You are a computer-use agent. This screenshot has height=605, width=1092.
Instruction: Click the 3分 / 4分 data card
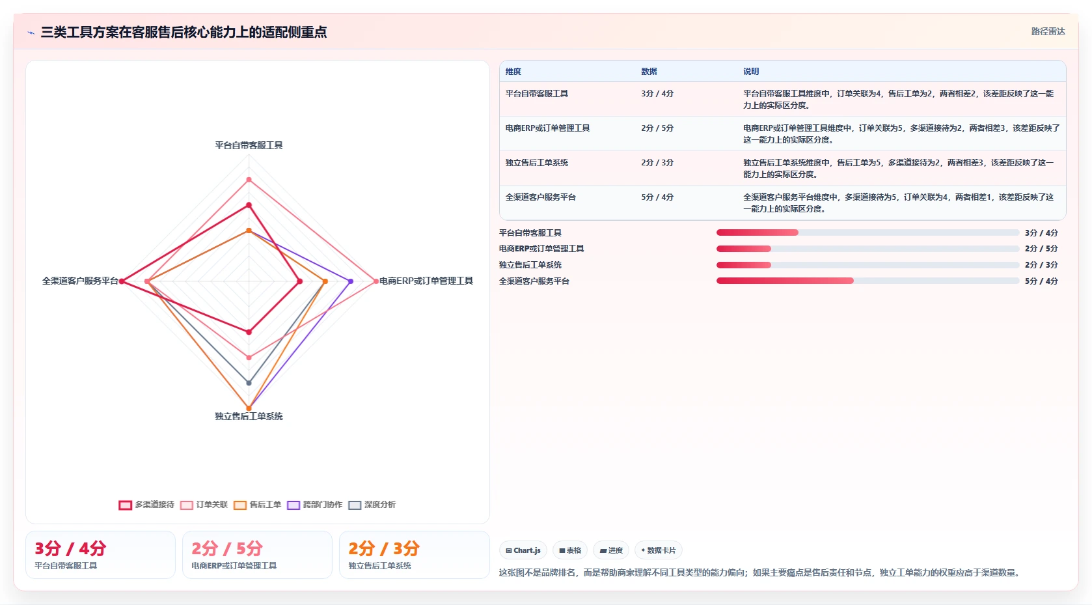[100, 555]
